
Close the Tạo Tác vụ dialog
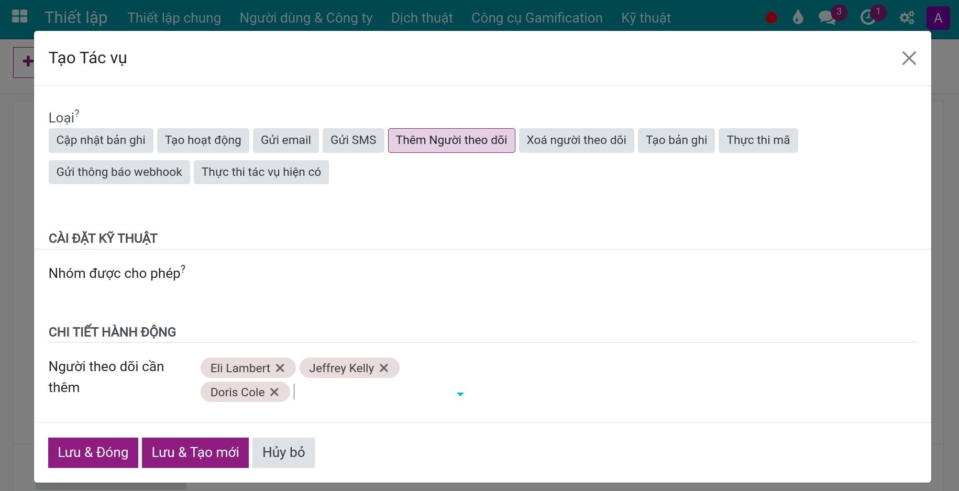(x=909, y=58)
